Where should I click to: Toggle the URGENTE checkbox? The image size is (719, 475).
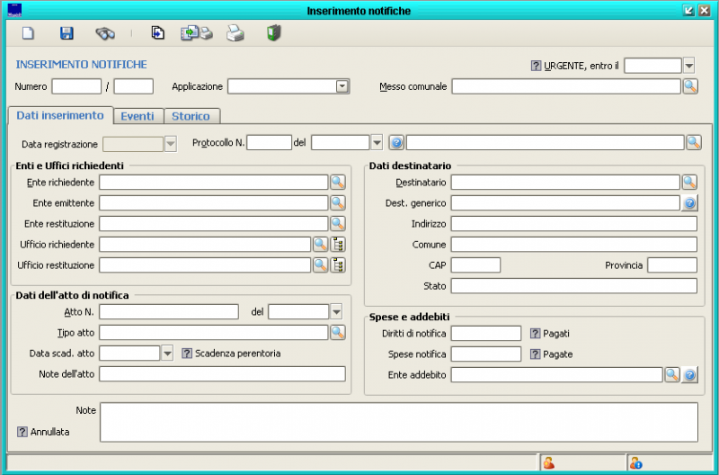pos(537,66)
